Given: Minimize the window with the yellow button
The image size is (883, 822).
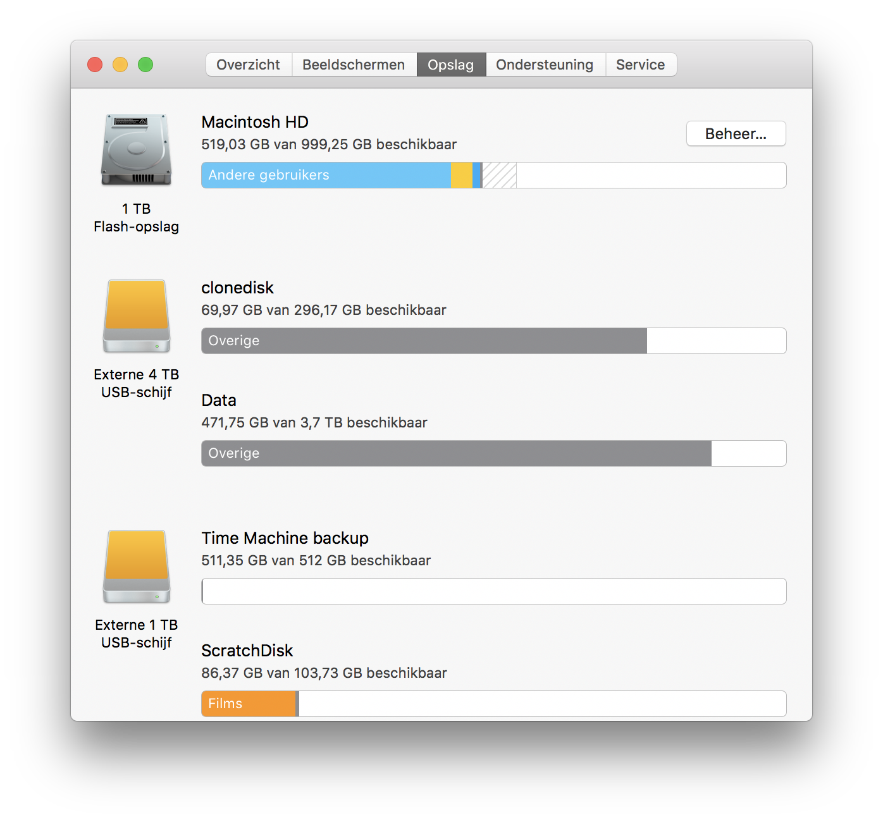Looking at the screenshot, I should [120, 64].
